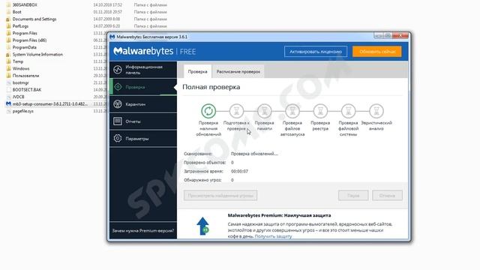Open the Параметры sidebar item
This screenshot has height=270, width=480.
143,138
